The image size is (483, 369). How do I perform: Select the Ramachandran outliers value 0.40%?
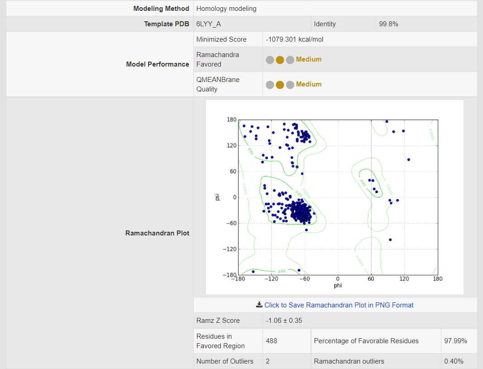coord(454,361)
